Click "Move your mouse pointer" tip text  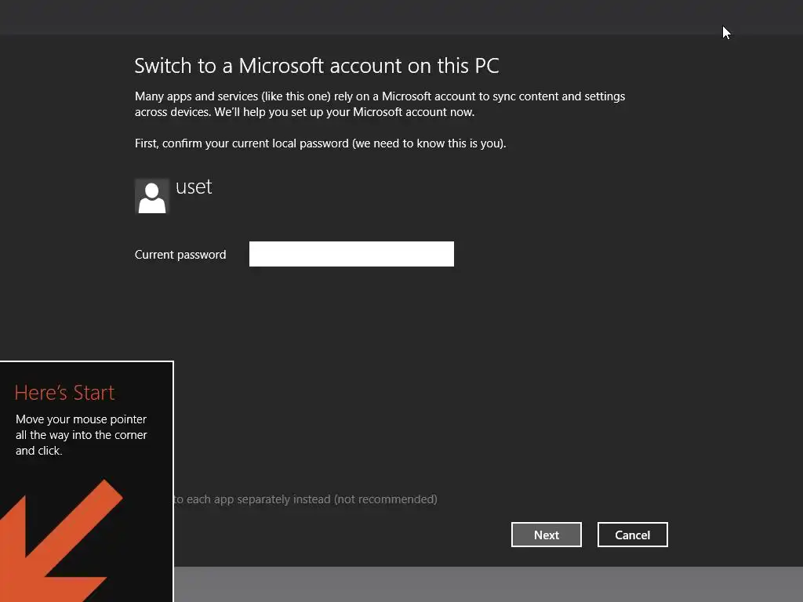(x=81, y=434)
